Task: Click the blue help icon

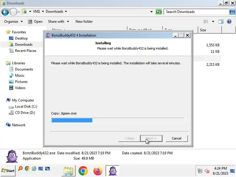Action: [229, 22]
